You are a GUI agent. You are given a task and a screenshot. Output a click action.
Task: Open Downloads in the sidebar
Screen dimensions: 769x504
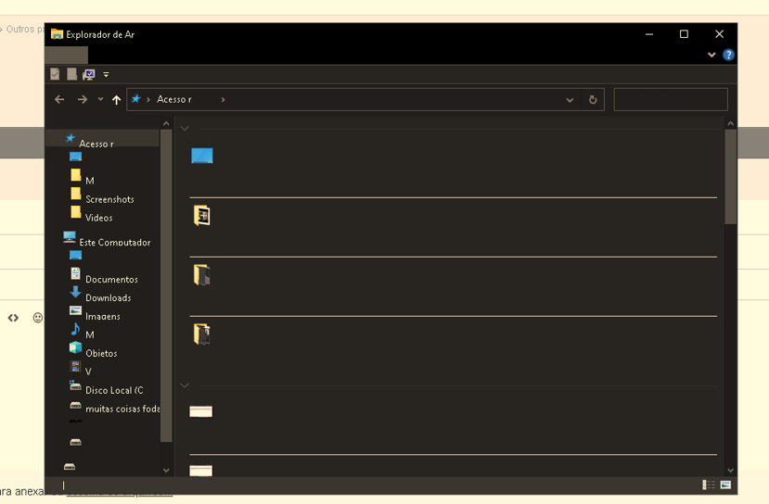[109, 298]
